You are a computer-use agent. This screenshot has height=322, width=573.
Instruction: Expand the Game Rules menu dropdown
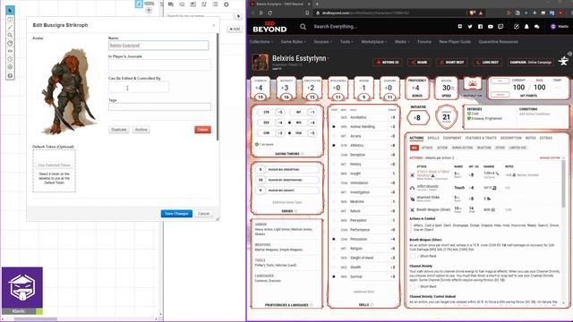pyautogui.click(x=294, y=42)
